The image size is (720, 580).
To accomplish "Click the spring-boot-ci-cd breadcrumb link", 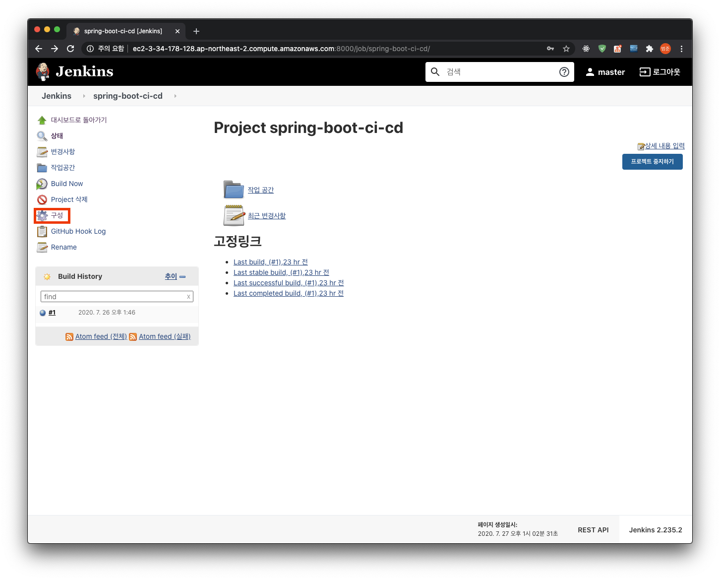I will [128, 96].
